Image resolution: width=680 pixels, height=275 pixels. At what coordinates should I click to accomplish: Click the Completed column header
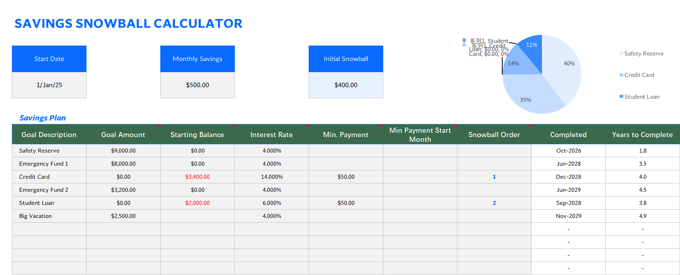[x=569, y=134]
